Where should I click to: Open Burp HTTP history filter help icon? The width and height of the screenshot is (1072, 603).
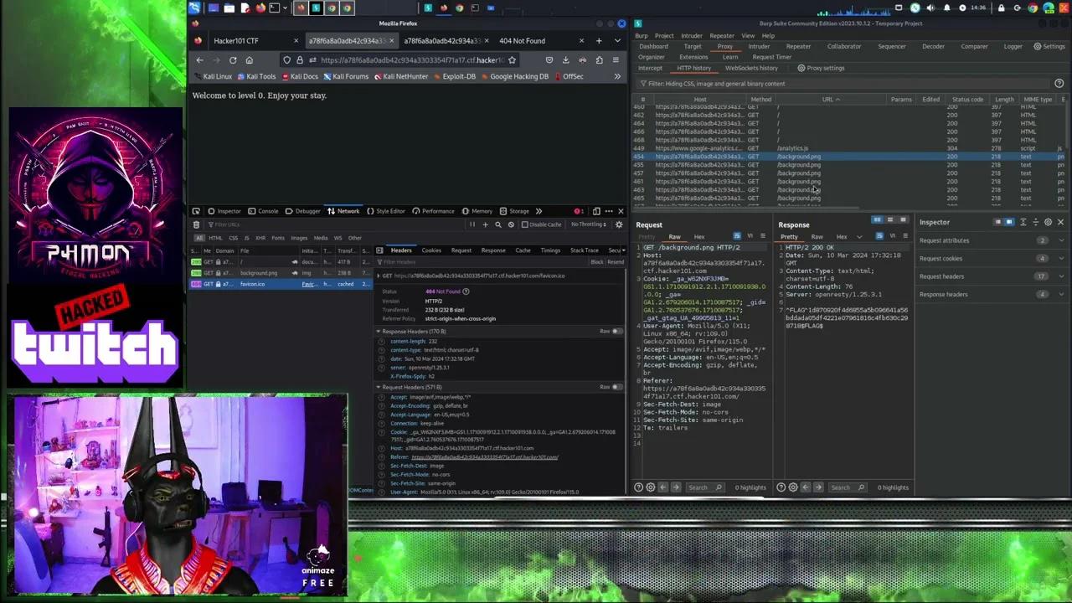(x=1059, y=84)
